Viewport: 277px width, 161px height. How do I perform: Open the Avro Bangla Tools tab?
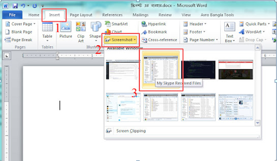pos(217,15)
